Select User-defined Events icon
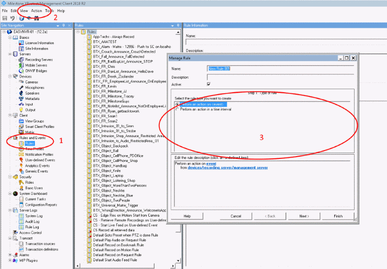 pyautogui.click(x=21, y=160)
